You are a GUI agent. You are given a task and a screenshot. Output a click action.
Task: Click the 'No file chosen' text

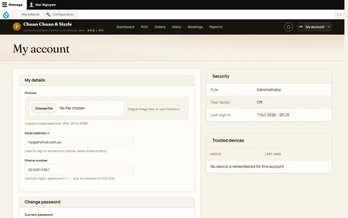73,108
